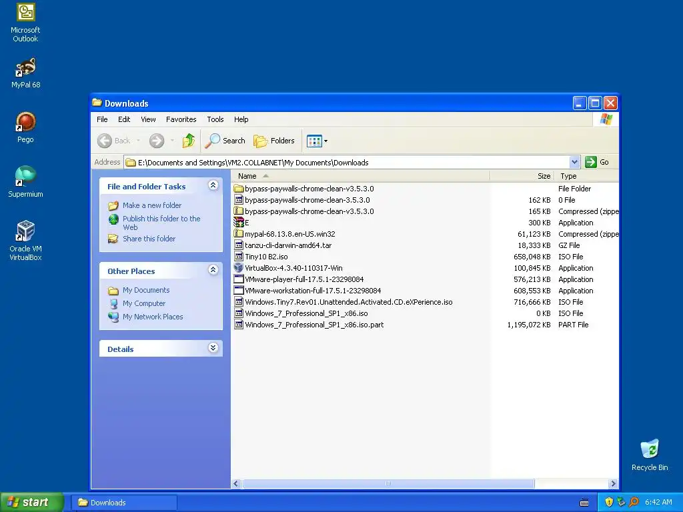683x512 pixels.
Task: Click the scroll left arrow
Action: [236, 484]
